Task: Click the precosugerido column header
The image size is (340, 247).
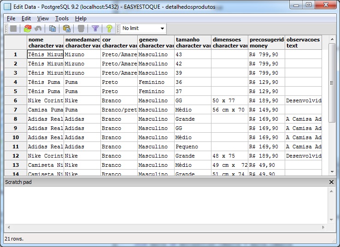Action: coord(266,42)
